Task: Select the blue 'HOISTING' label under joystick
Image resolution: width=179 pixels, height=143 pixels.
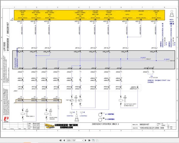Action: coord(70,116)
